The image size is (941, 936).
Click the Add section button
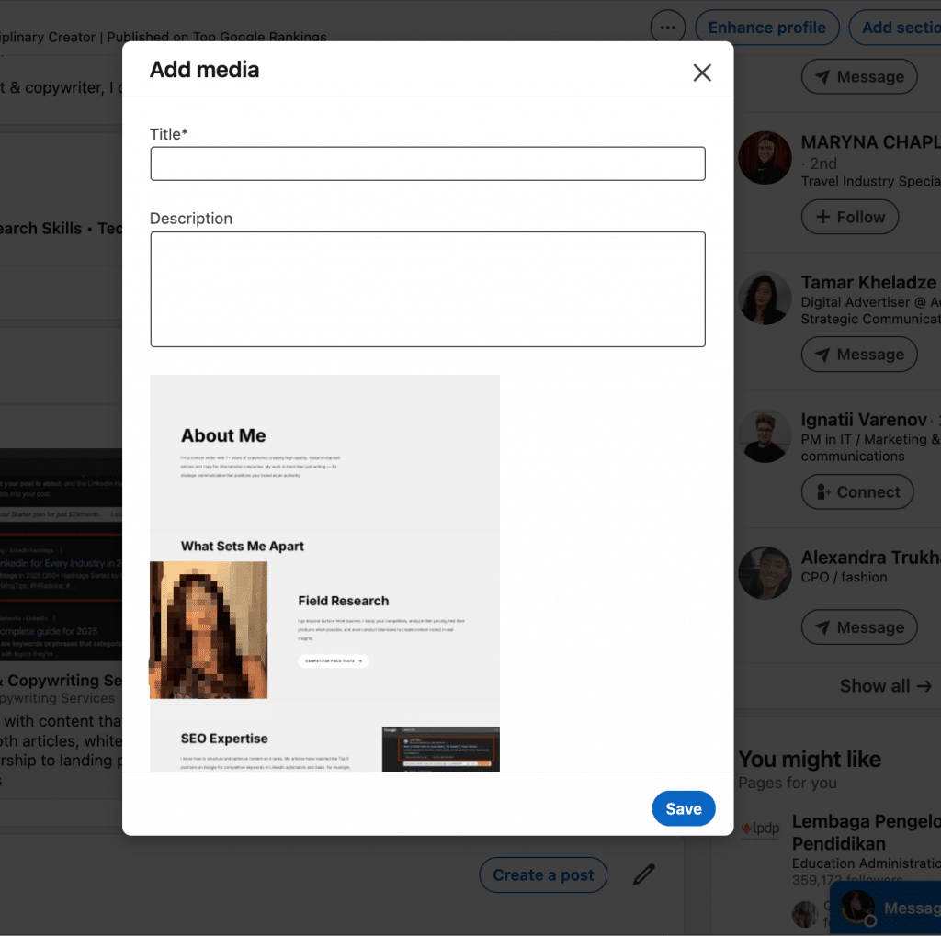pos(905,27)
